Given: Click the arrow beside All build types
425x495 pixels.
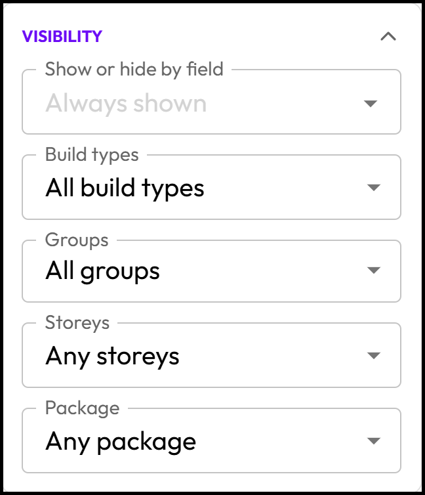Looking at the screenshot, I should [374, 188].
